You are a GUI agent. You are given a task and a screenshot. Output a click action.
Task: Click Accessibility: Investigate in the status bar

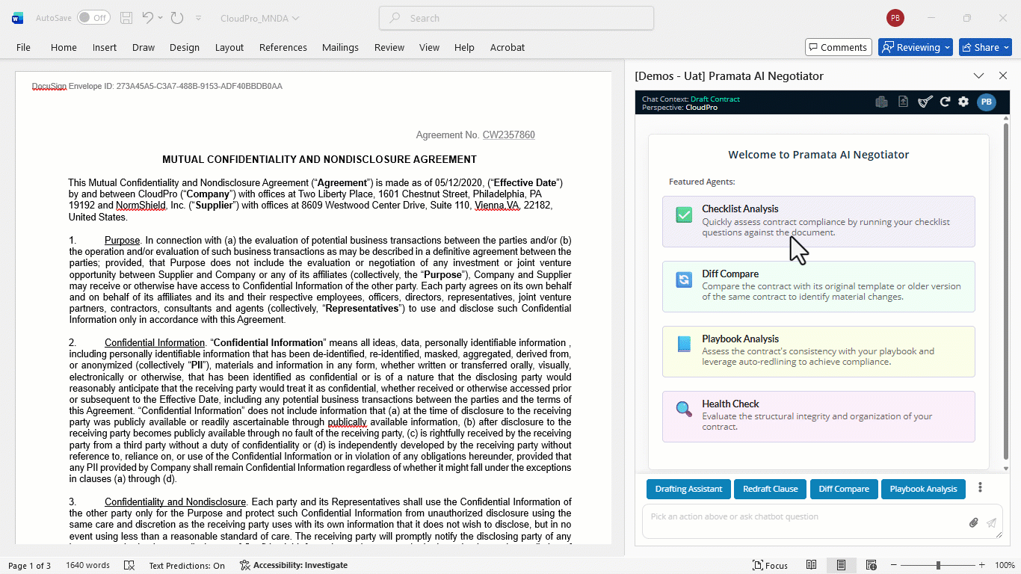[x=294, y=566]
